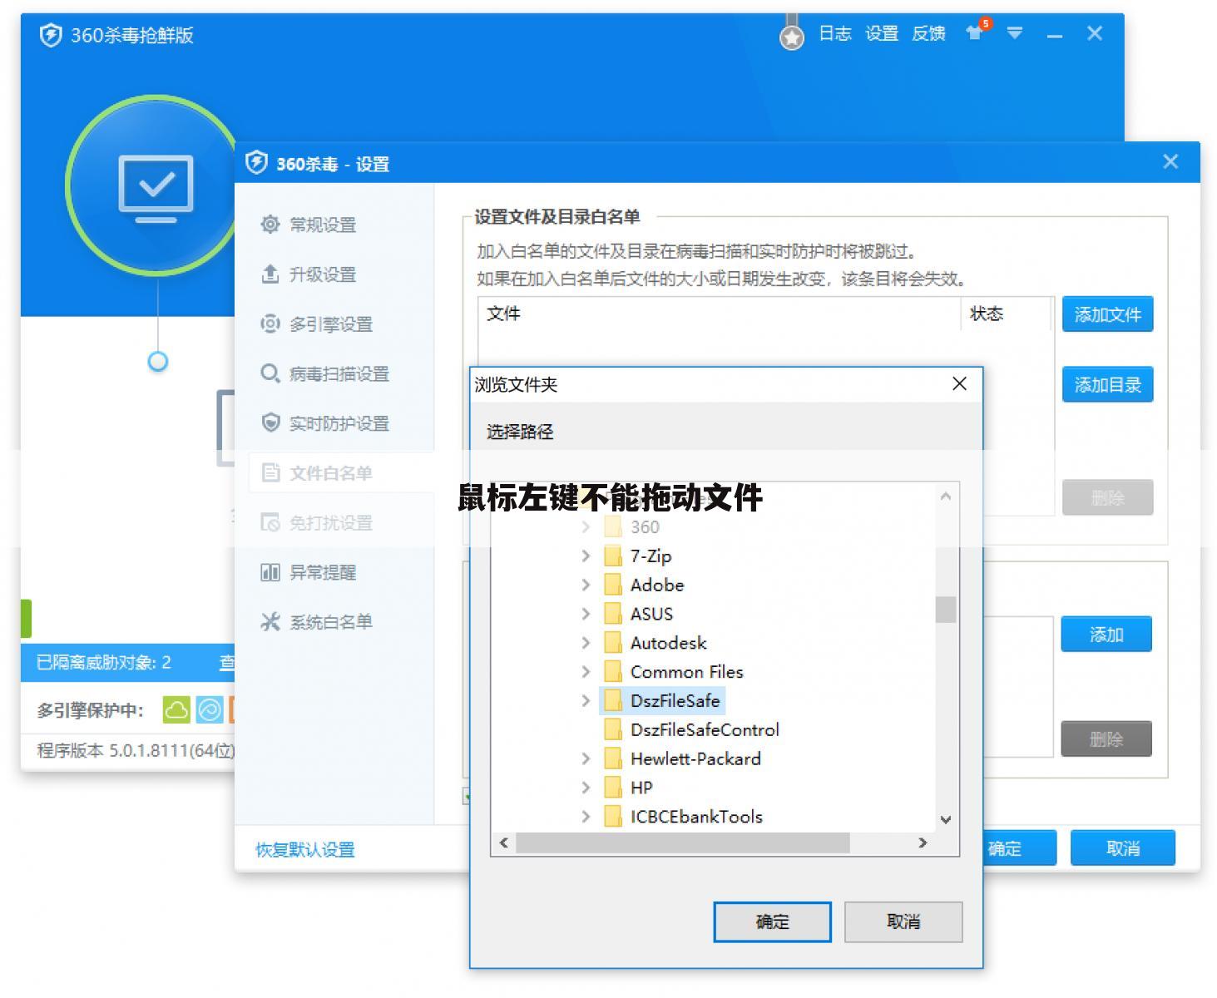Image resolution: width=1217 pixels, height=998 pixels.
Task: Expand the Autodesk folder node
Action: (586, 643)
